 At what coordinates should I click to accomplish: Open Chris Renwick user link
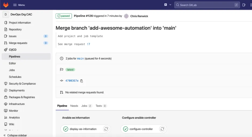pyautogui.click(x=139, y=16)
